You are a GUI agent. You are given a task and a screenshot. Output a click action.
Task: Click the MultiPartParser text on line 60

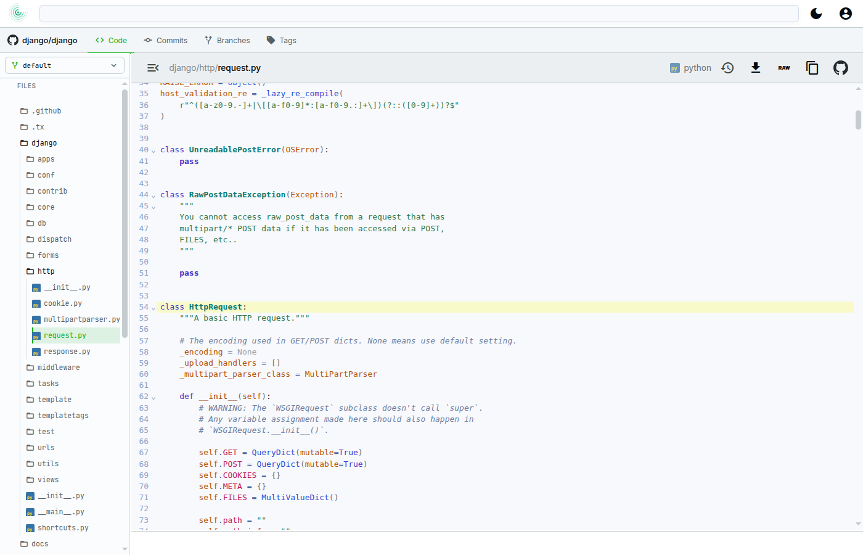(x=341, y=374)
